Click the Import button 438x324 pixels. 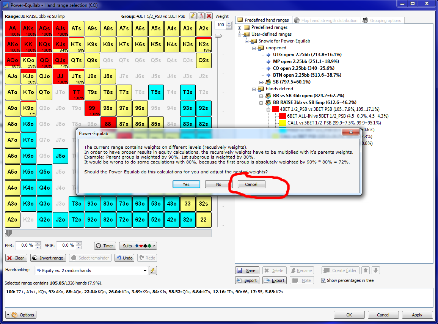[247, 280]
